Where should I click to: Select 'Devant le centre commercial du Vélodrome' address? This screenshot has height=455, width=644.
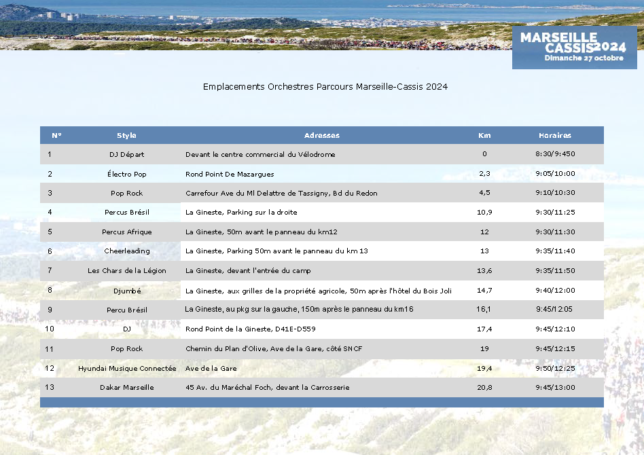(260, 154)
